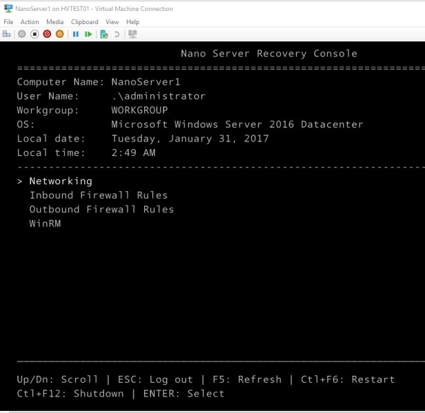Click the Revert arrow icon

[117, 34]
